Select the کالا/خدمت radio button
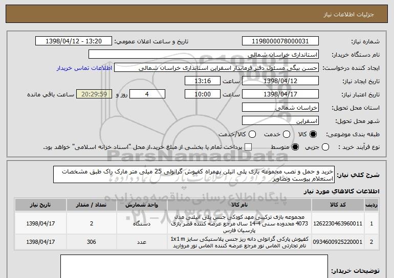 [x=252, y=134]
